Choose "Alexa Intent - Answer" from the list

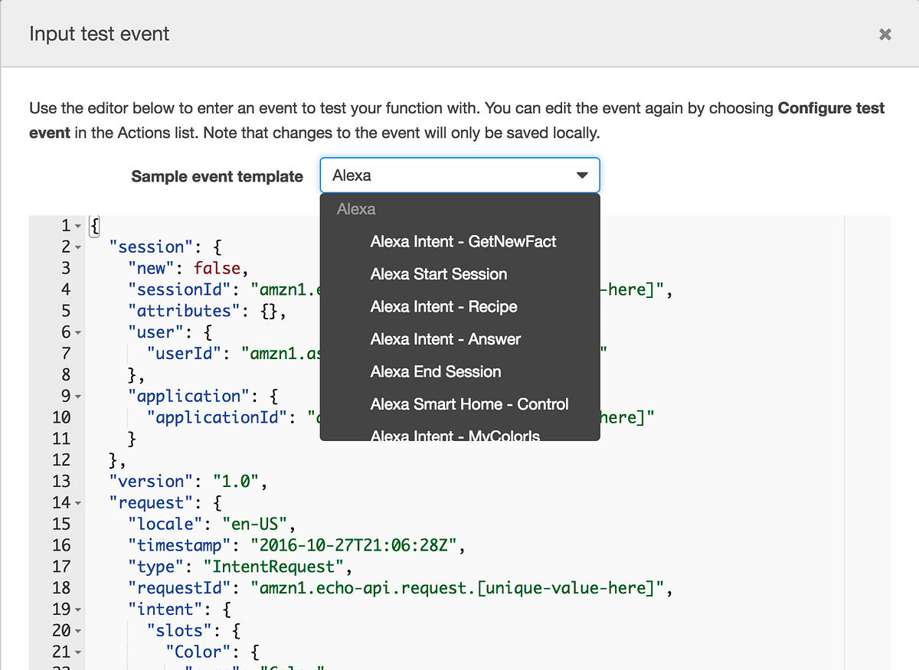[x=444, y=338]
